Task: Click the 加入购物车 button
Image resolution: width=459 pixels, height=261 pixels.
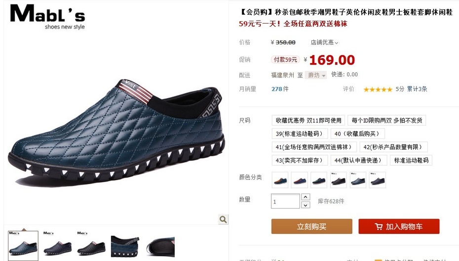Action: pyautogui.click(x=399, y=226)
